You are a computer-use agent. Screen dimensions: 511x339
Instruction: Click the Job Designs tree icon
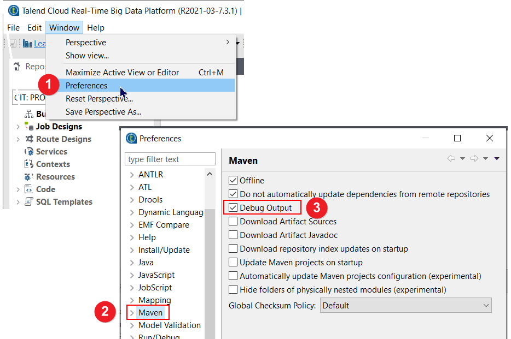pos(29,127)
